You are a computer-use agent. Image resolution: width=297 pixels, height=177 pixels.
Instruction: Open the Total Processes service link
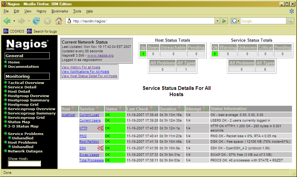pyautogui.click(x=92, y=160)
